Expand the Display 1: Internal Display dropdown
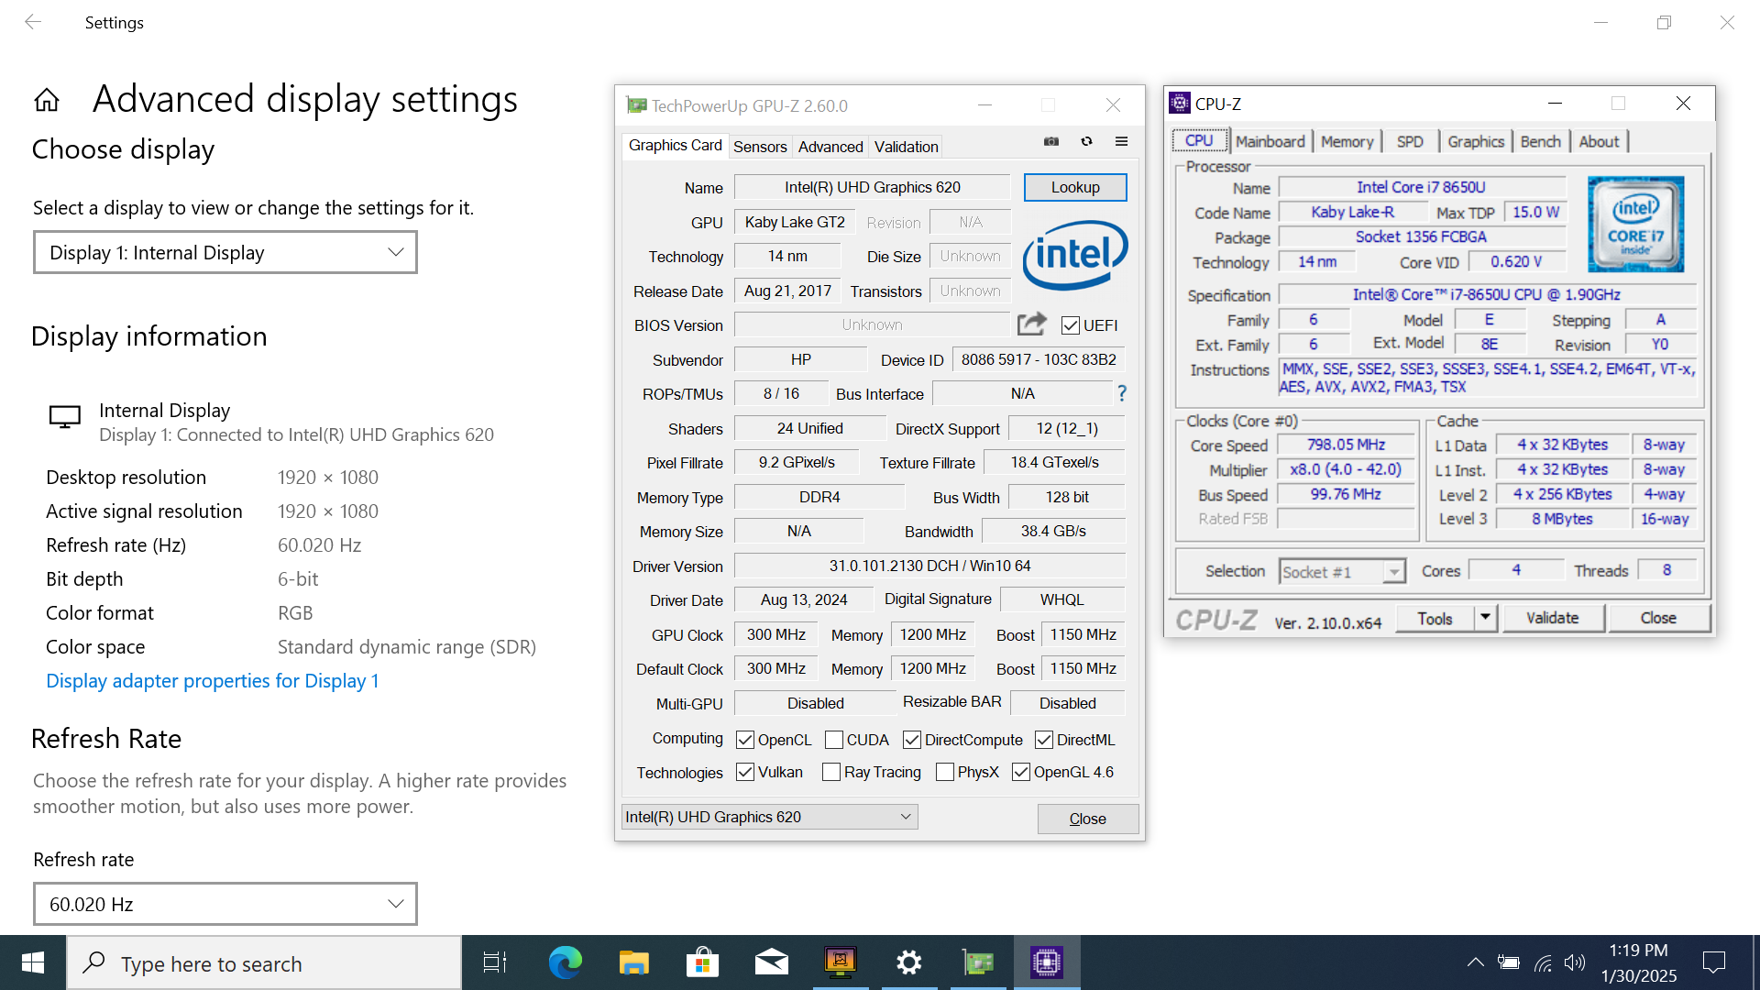Screen dimensions: 1760x990 225,252
